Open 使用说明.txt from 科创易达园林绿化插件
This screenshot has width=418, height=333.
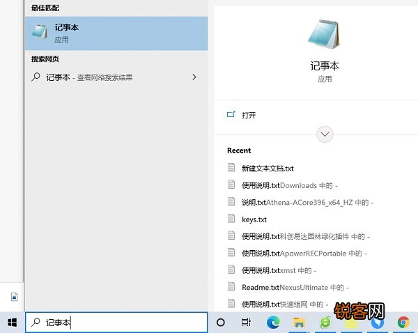(x=306, y=236)
